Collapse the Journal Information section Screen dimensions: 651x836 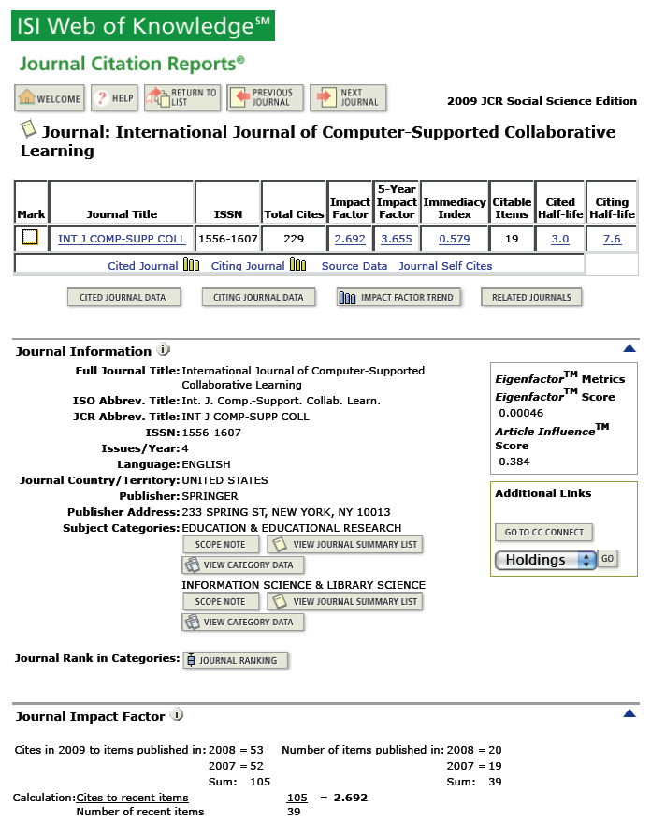629,348
